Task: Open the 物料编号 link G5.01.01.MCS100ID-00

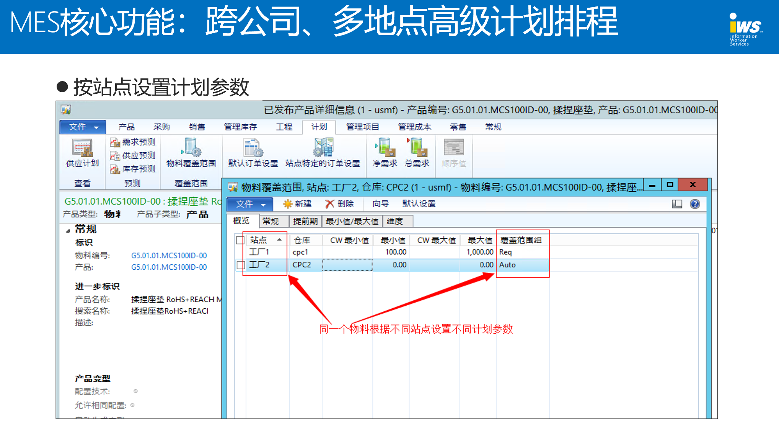Action: click(169, 256)
